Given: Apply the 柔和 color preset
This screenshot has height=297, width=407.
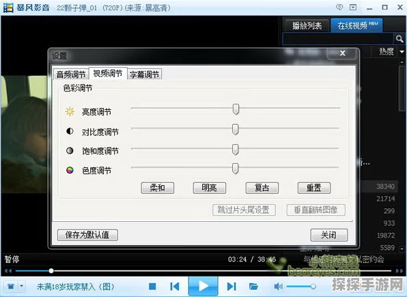Looking at the screenshot, I should pyautogui.click(x=158, y=188).
